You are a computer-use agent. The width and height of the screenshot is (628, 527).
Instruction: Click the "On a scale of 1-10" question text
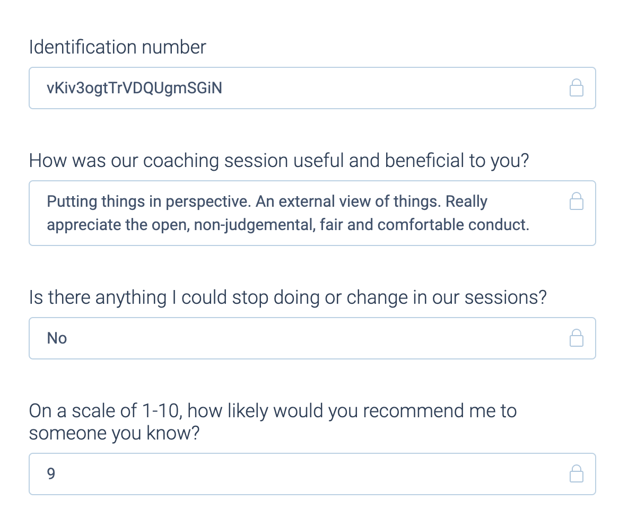coord(273,411)
